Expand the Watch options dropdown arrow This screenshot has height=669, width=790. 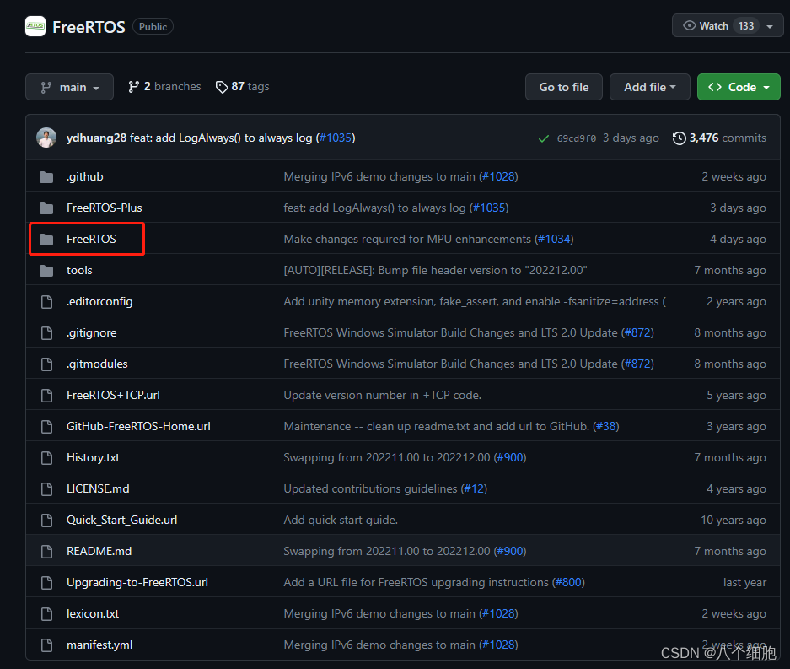tap(770, 26)
